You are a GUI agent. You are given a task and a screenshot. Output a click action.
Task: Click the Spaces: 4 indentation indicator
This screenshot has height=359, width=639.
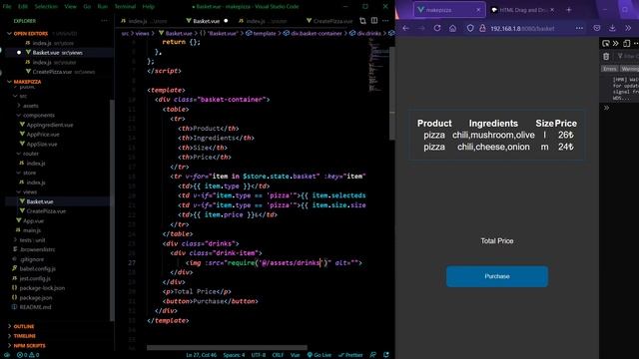click(x=234, y=355)
